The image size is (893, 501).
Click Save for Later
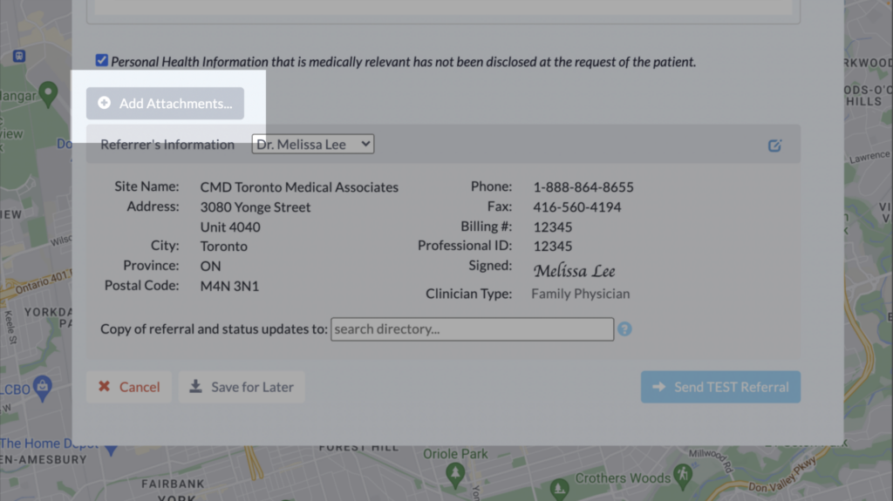tap(242, 387)
